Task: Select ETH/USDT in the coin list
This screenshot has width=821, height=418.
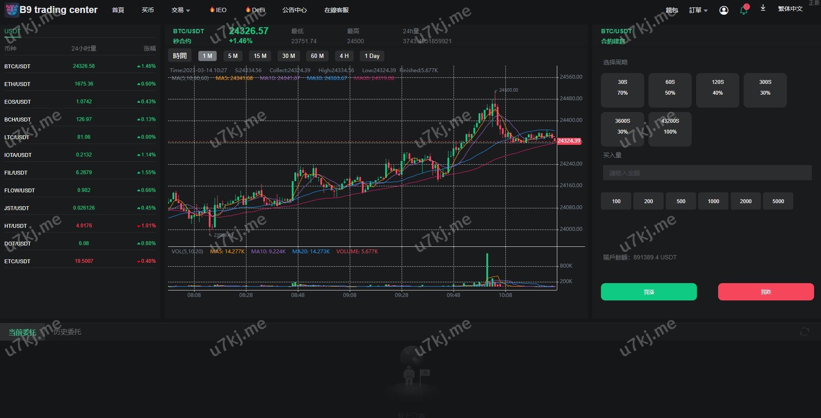Action: pos(17,84)
